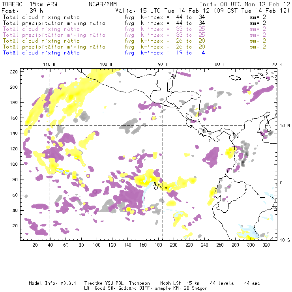This screenshot has height=292, width=292.
Task: Select the 'Fcst: 39 h' forecast label
Action: pyautogui.click(x=22, y=10)
